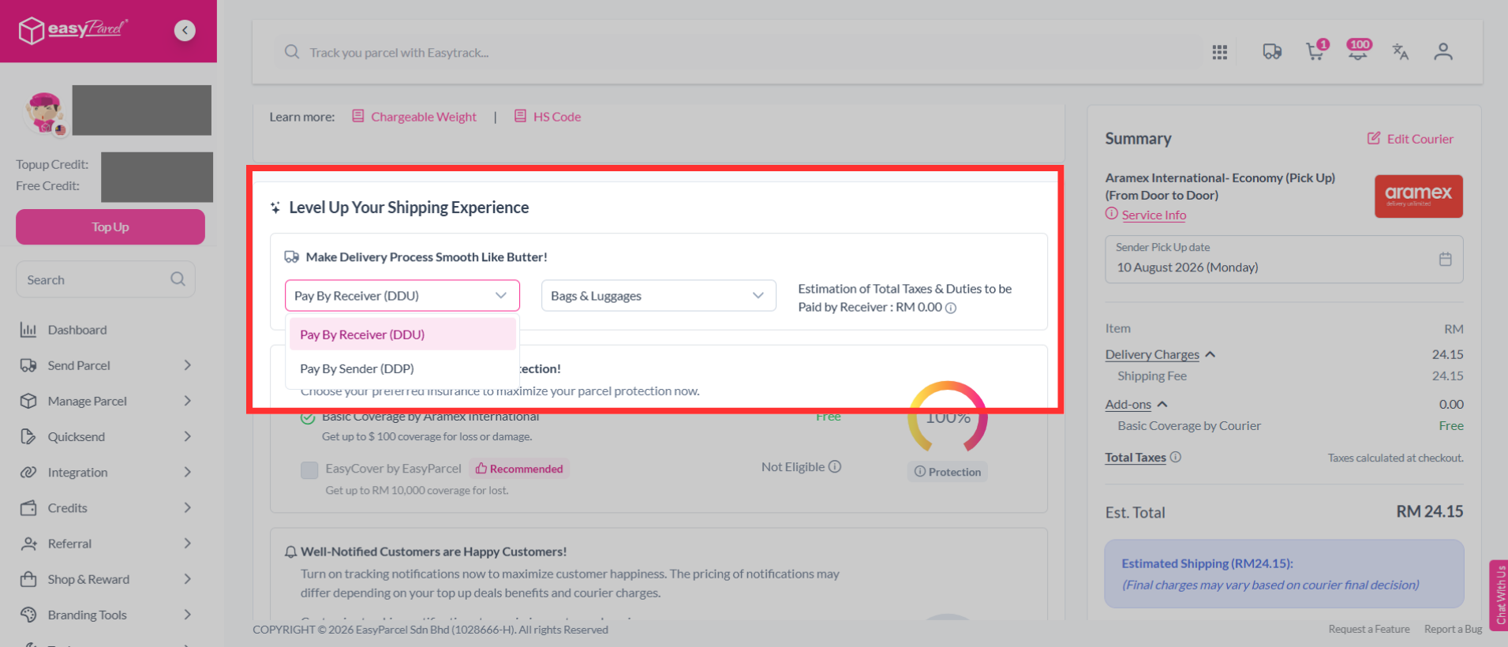The width and height of the screenshot is (1508, 647).
Task: Click the Easytrack parcel tracking field
Action: point(742,52)
